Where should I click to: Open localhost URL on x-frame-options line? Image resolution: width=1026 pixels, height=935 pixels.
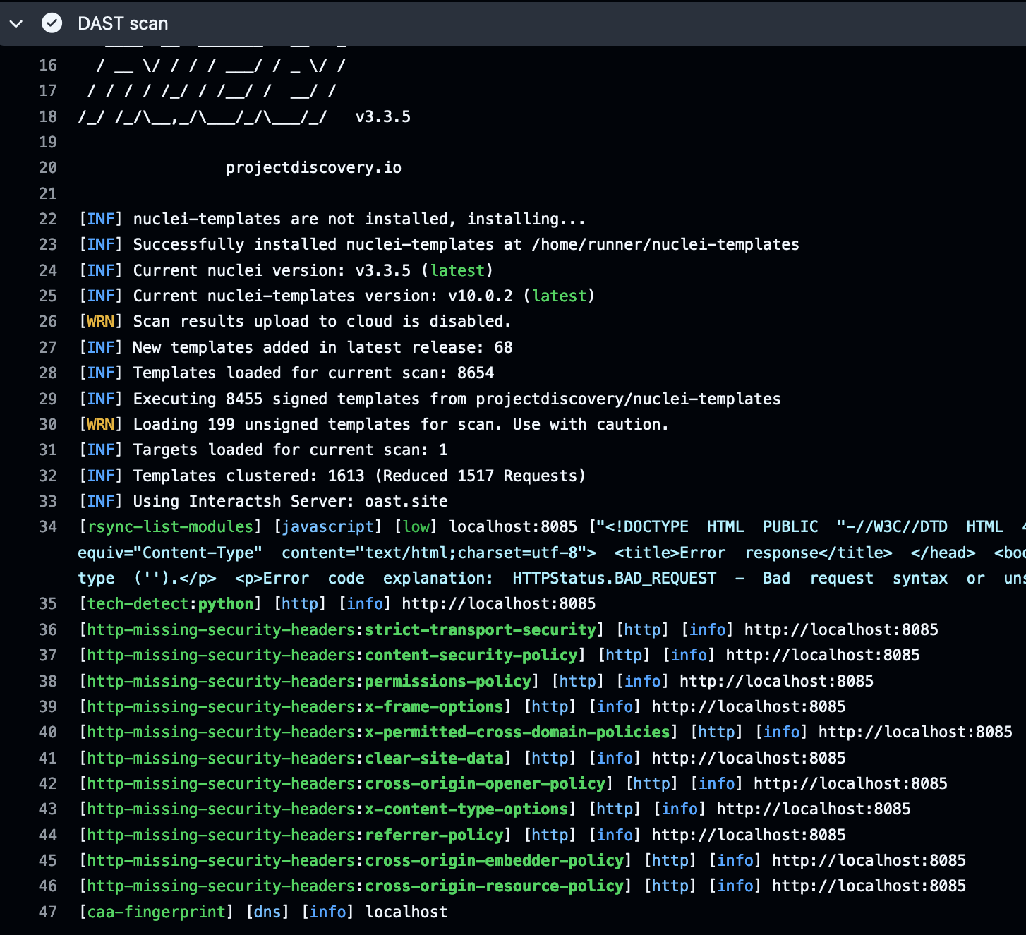(x=748, y=706)
